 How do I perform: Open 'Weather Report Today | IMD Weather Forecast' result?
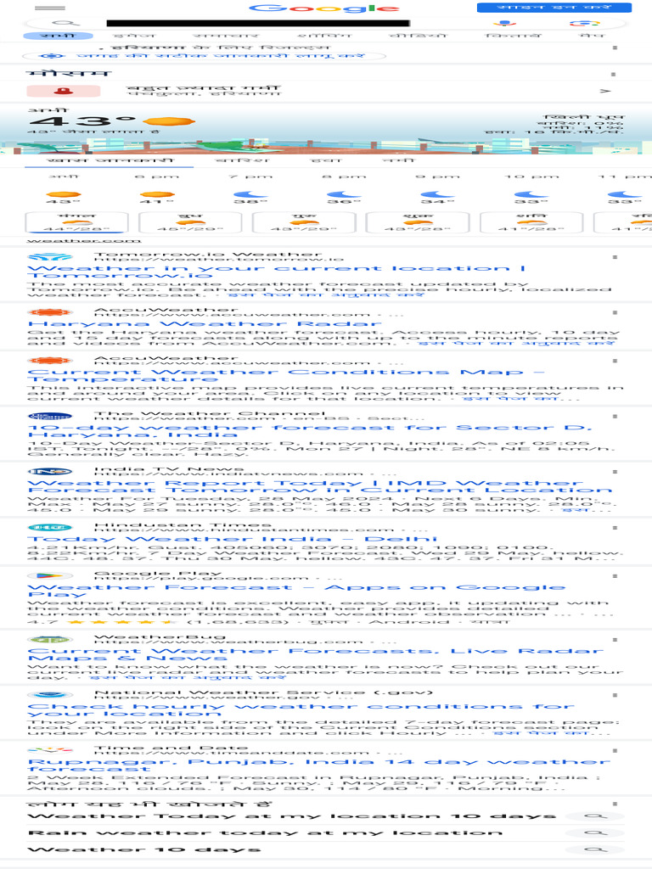coord(320,486)
